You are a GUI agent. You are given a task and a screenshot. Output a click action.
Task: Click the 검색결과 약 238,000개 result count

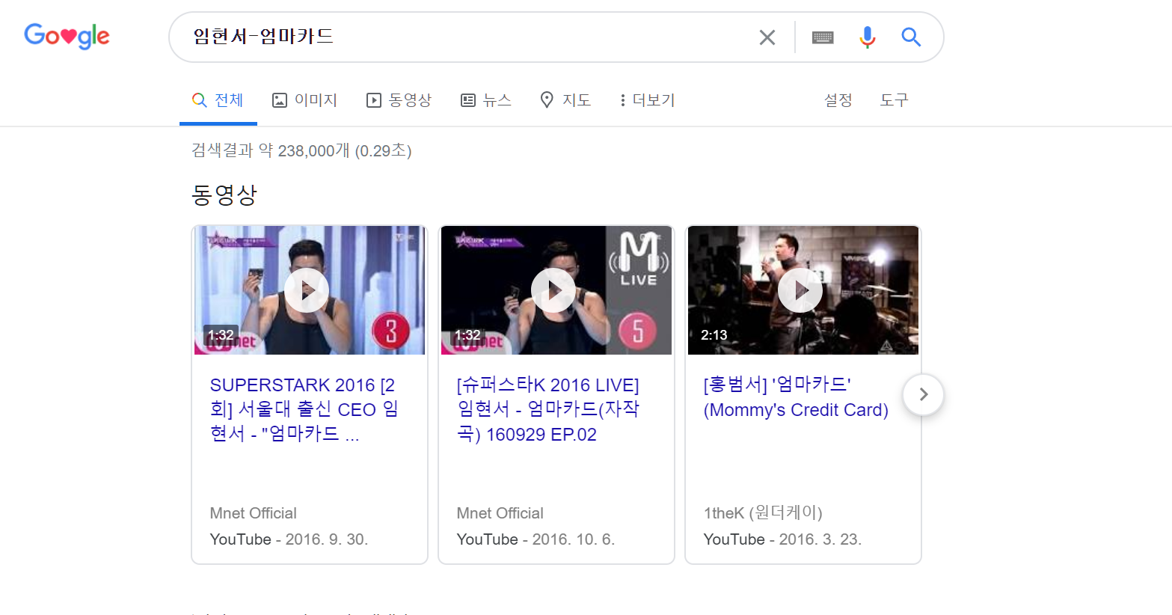point(301,150)
